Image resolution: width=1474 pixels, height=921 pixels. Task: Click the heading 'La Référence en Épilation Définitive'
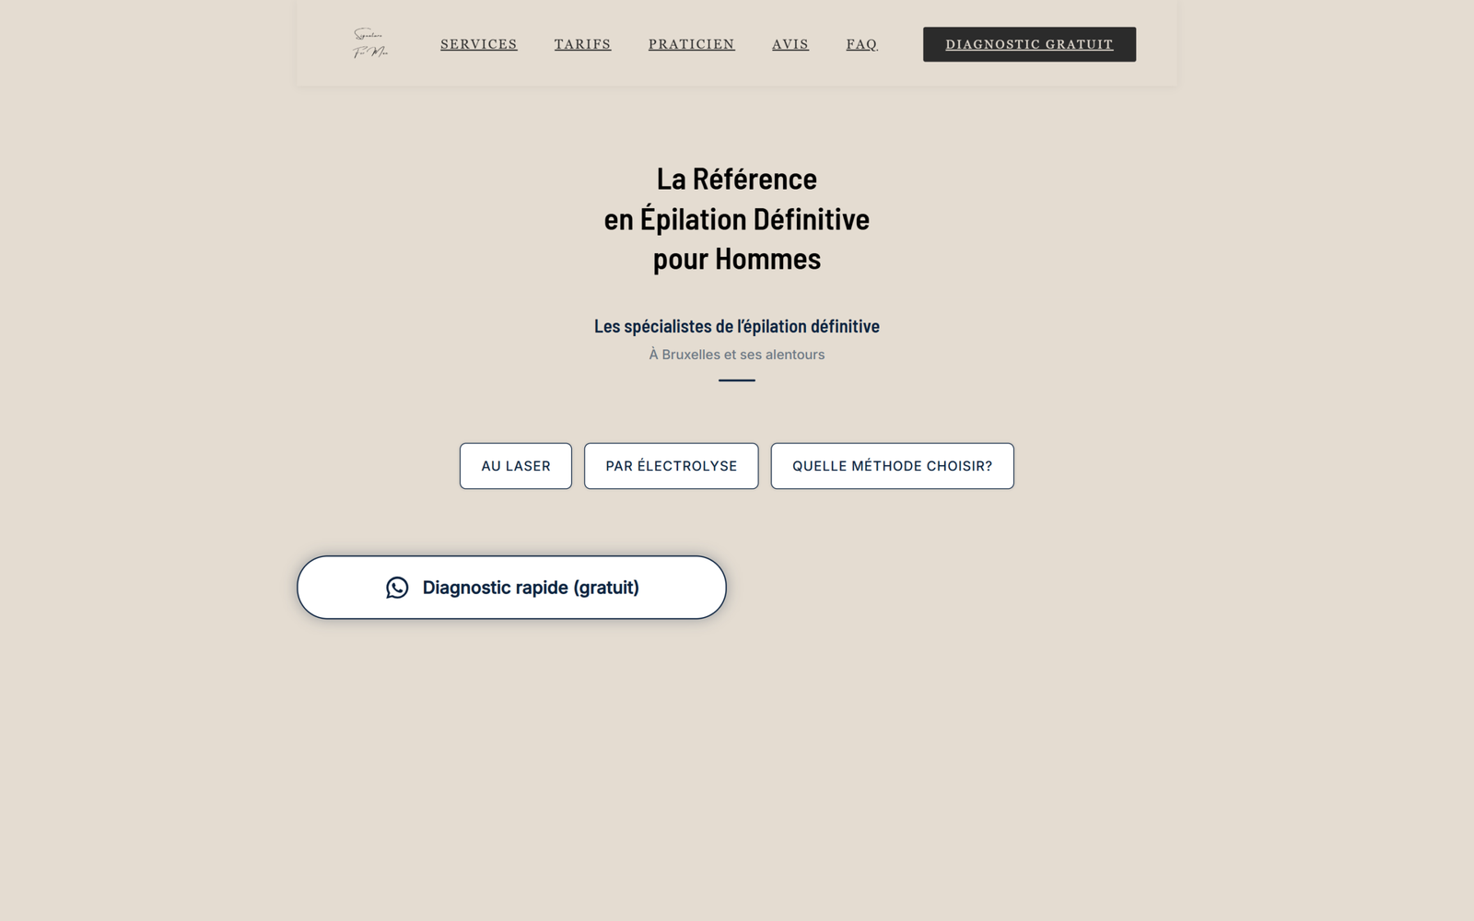click(x=737, y=218)
